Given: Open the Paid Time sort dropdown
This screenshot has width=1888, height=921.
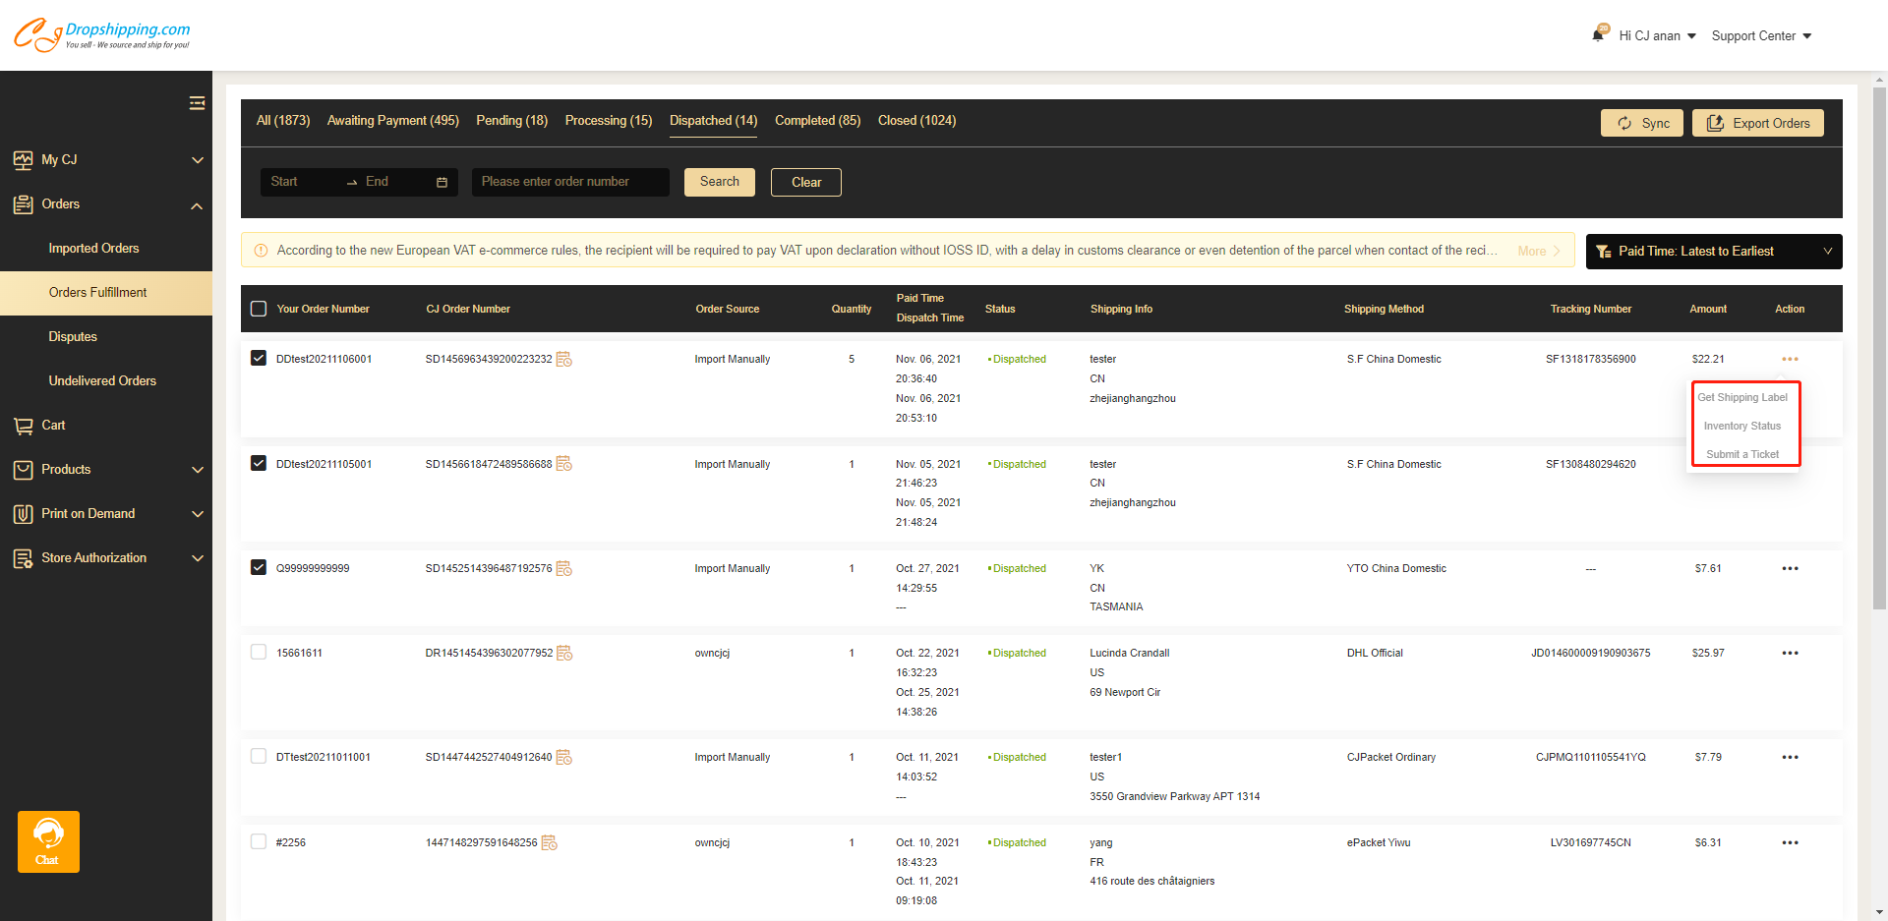Looking at the screenshot, I should (1713, 252).
